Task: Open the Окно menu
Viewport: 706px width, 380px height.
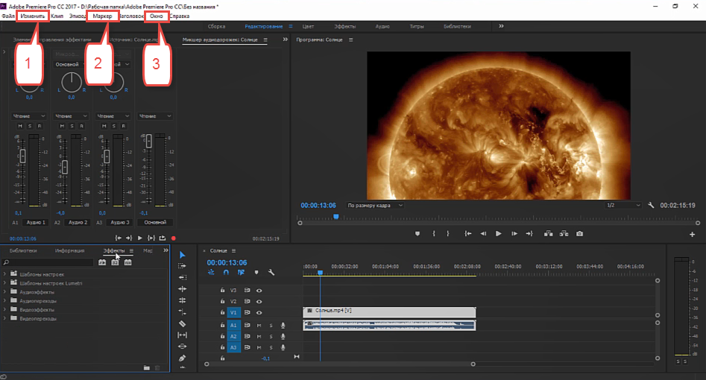Action: (157, 16)
